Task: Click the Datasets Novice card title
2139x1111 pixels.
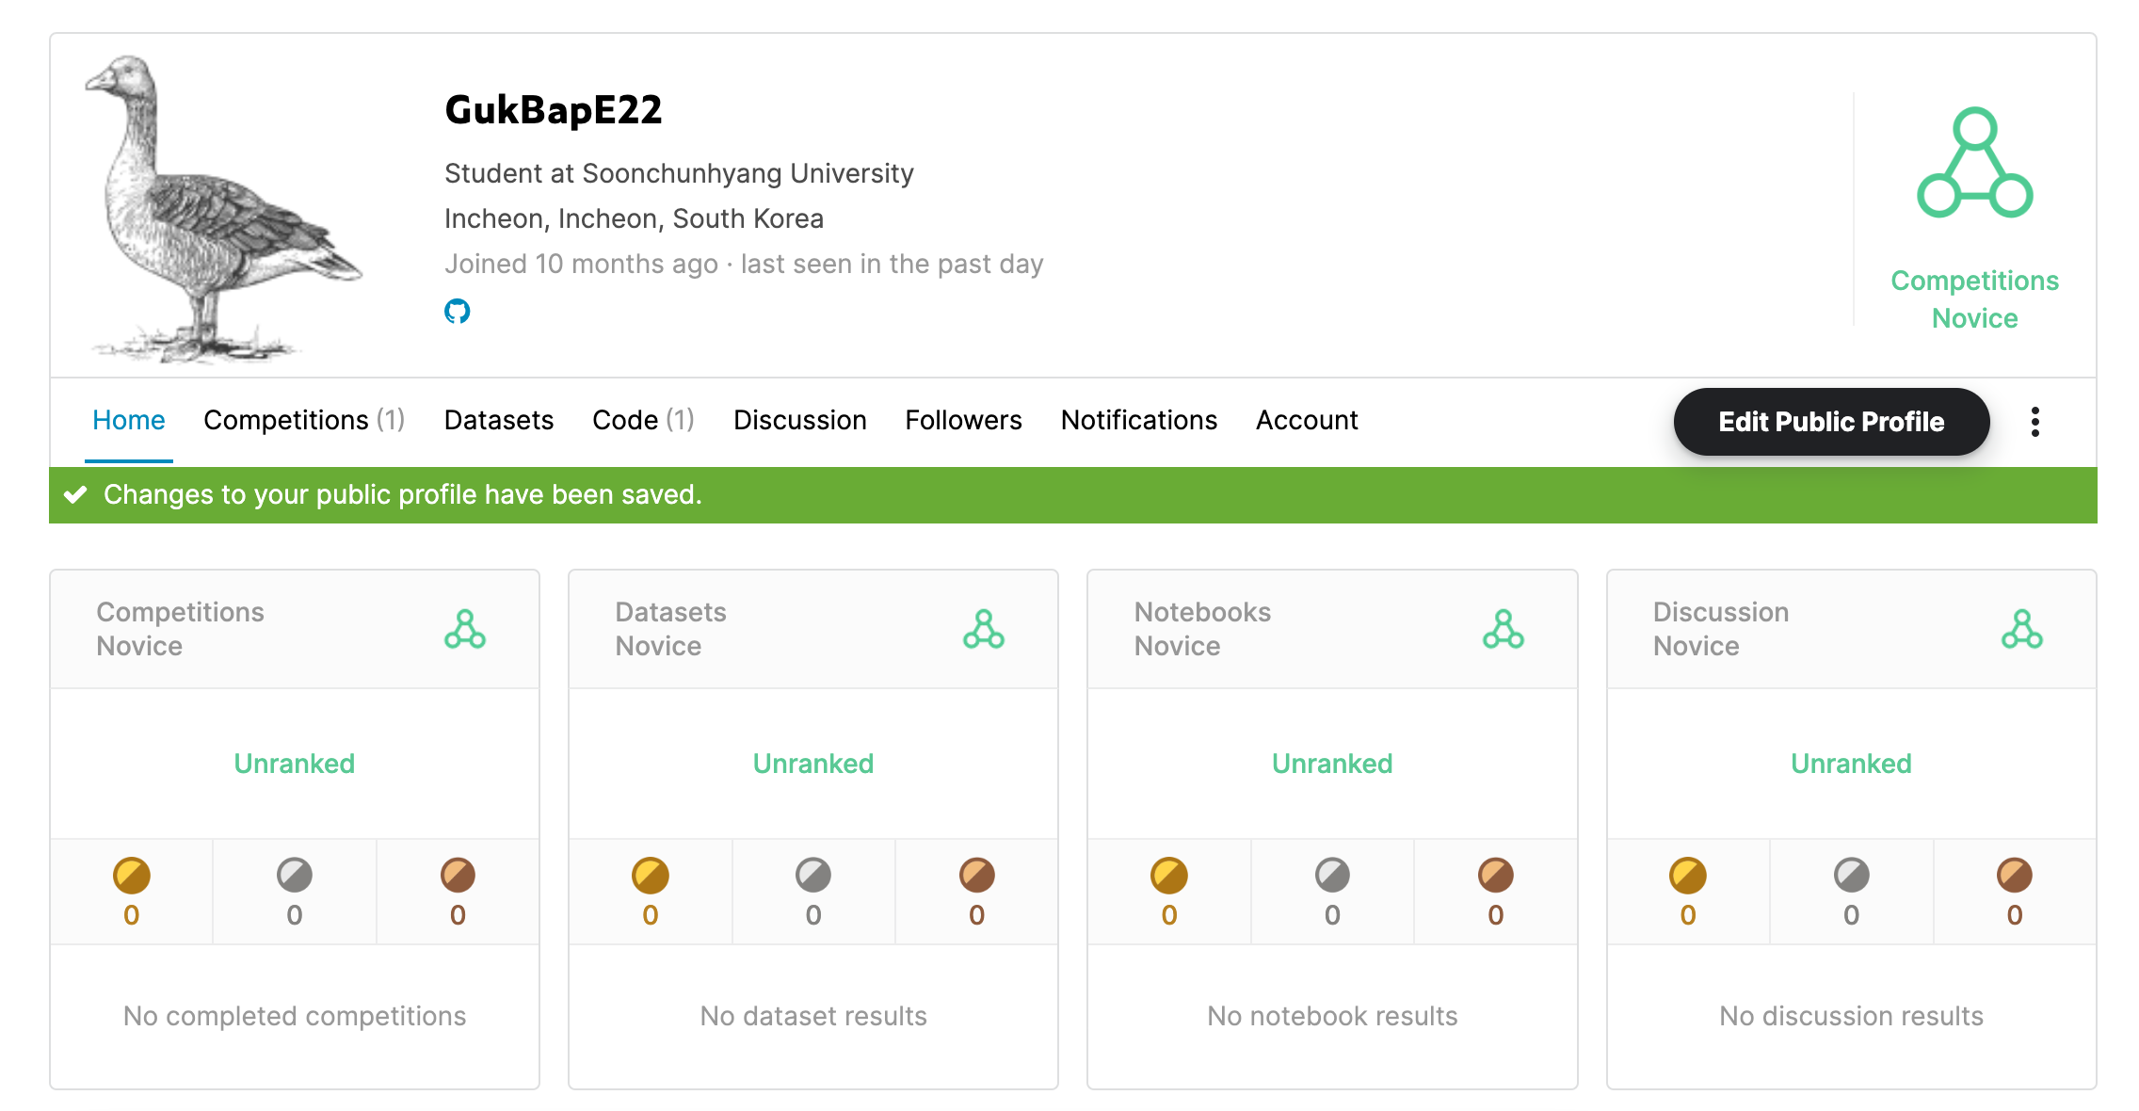Action: click(x=670, y=629)
